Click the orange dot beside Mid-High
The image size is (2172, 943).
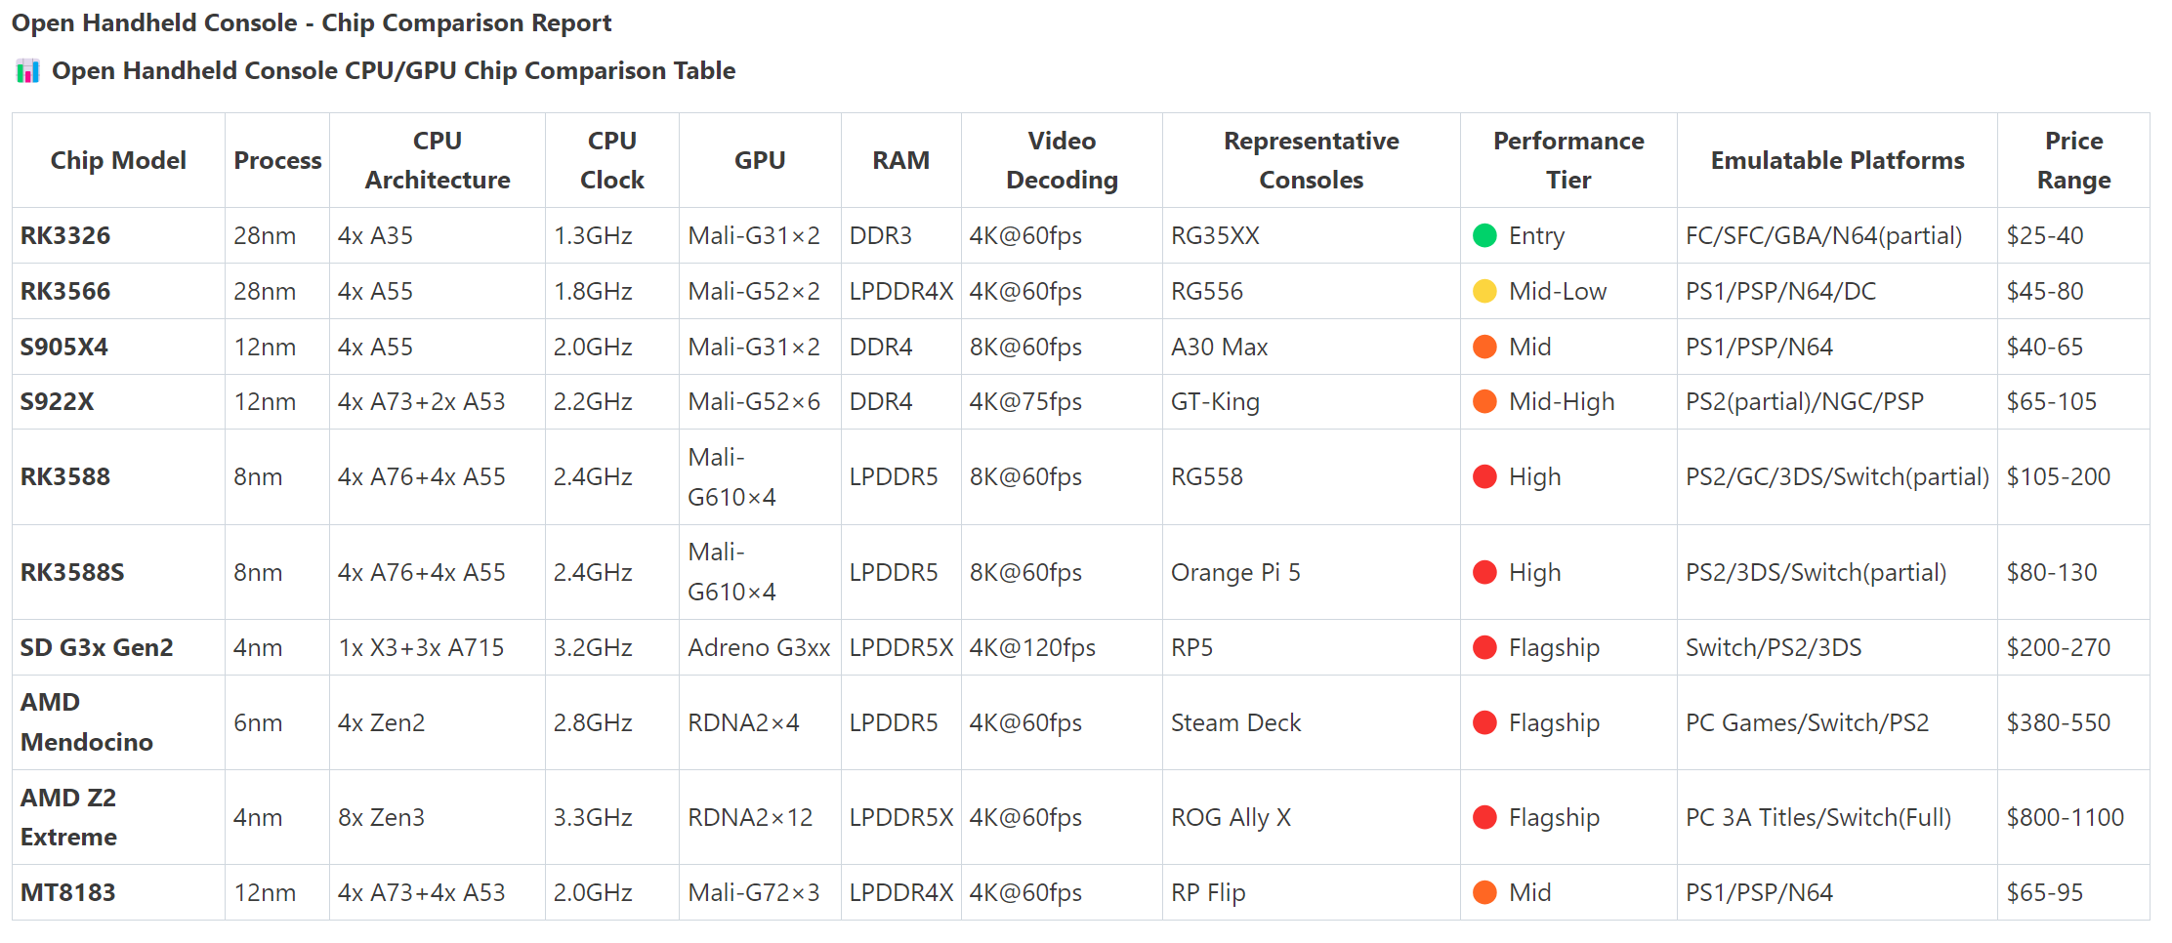(x=1484, y=401)
